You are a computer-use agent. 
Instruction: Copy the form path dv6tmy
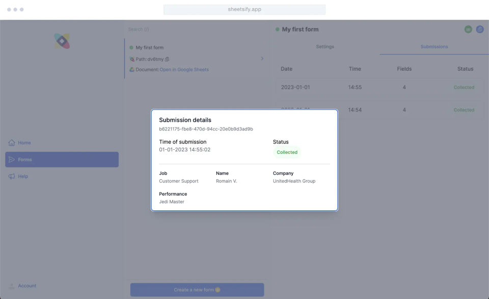coord(168,59)
